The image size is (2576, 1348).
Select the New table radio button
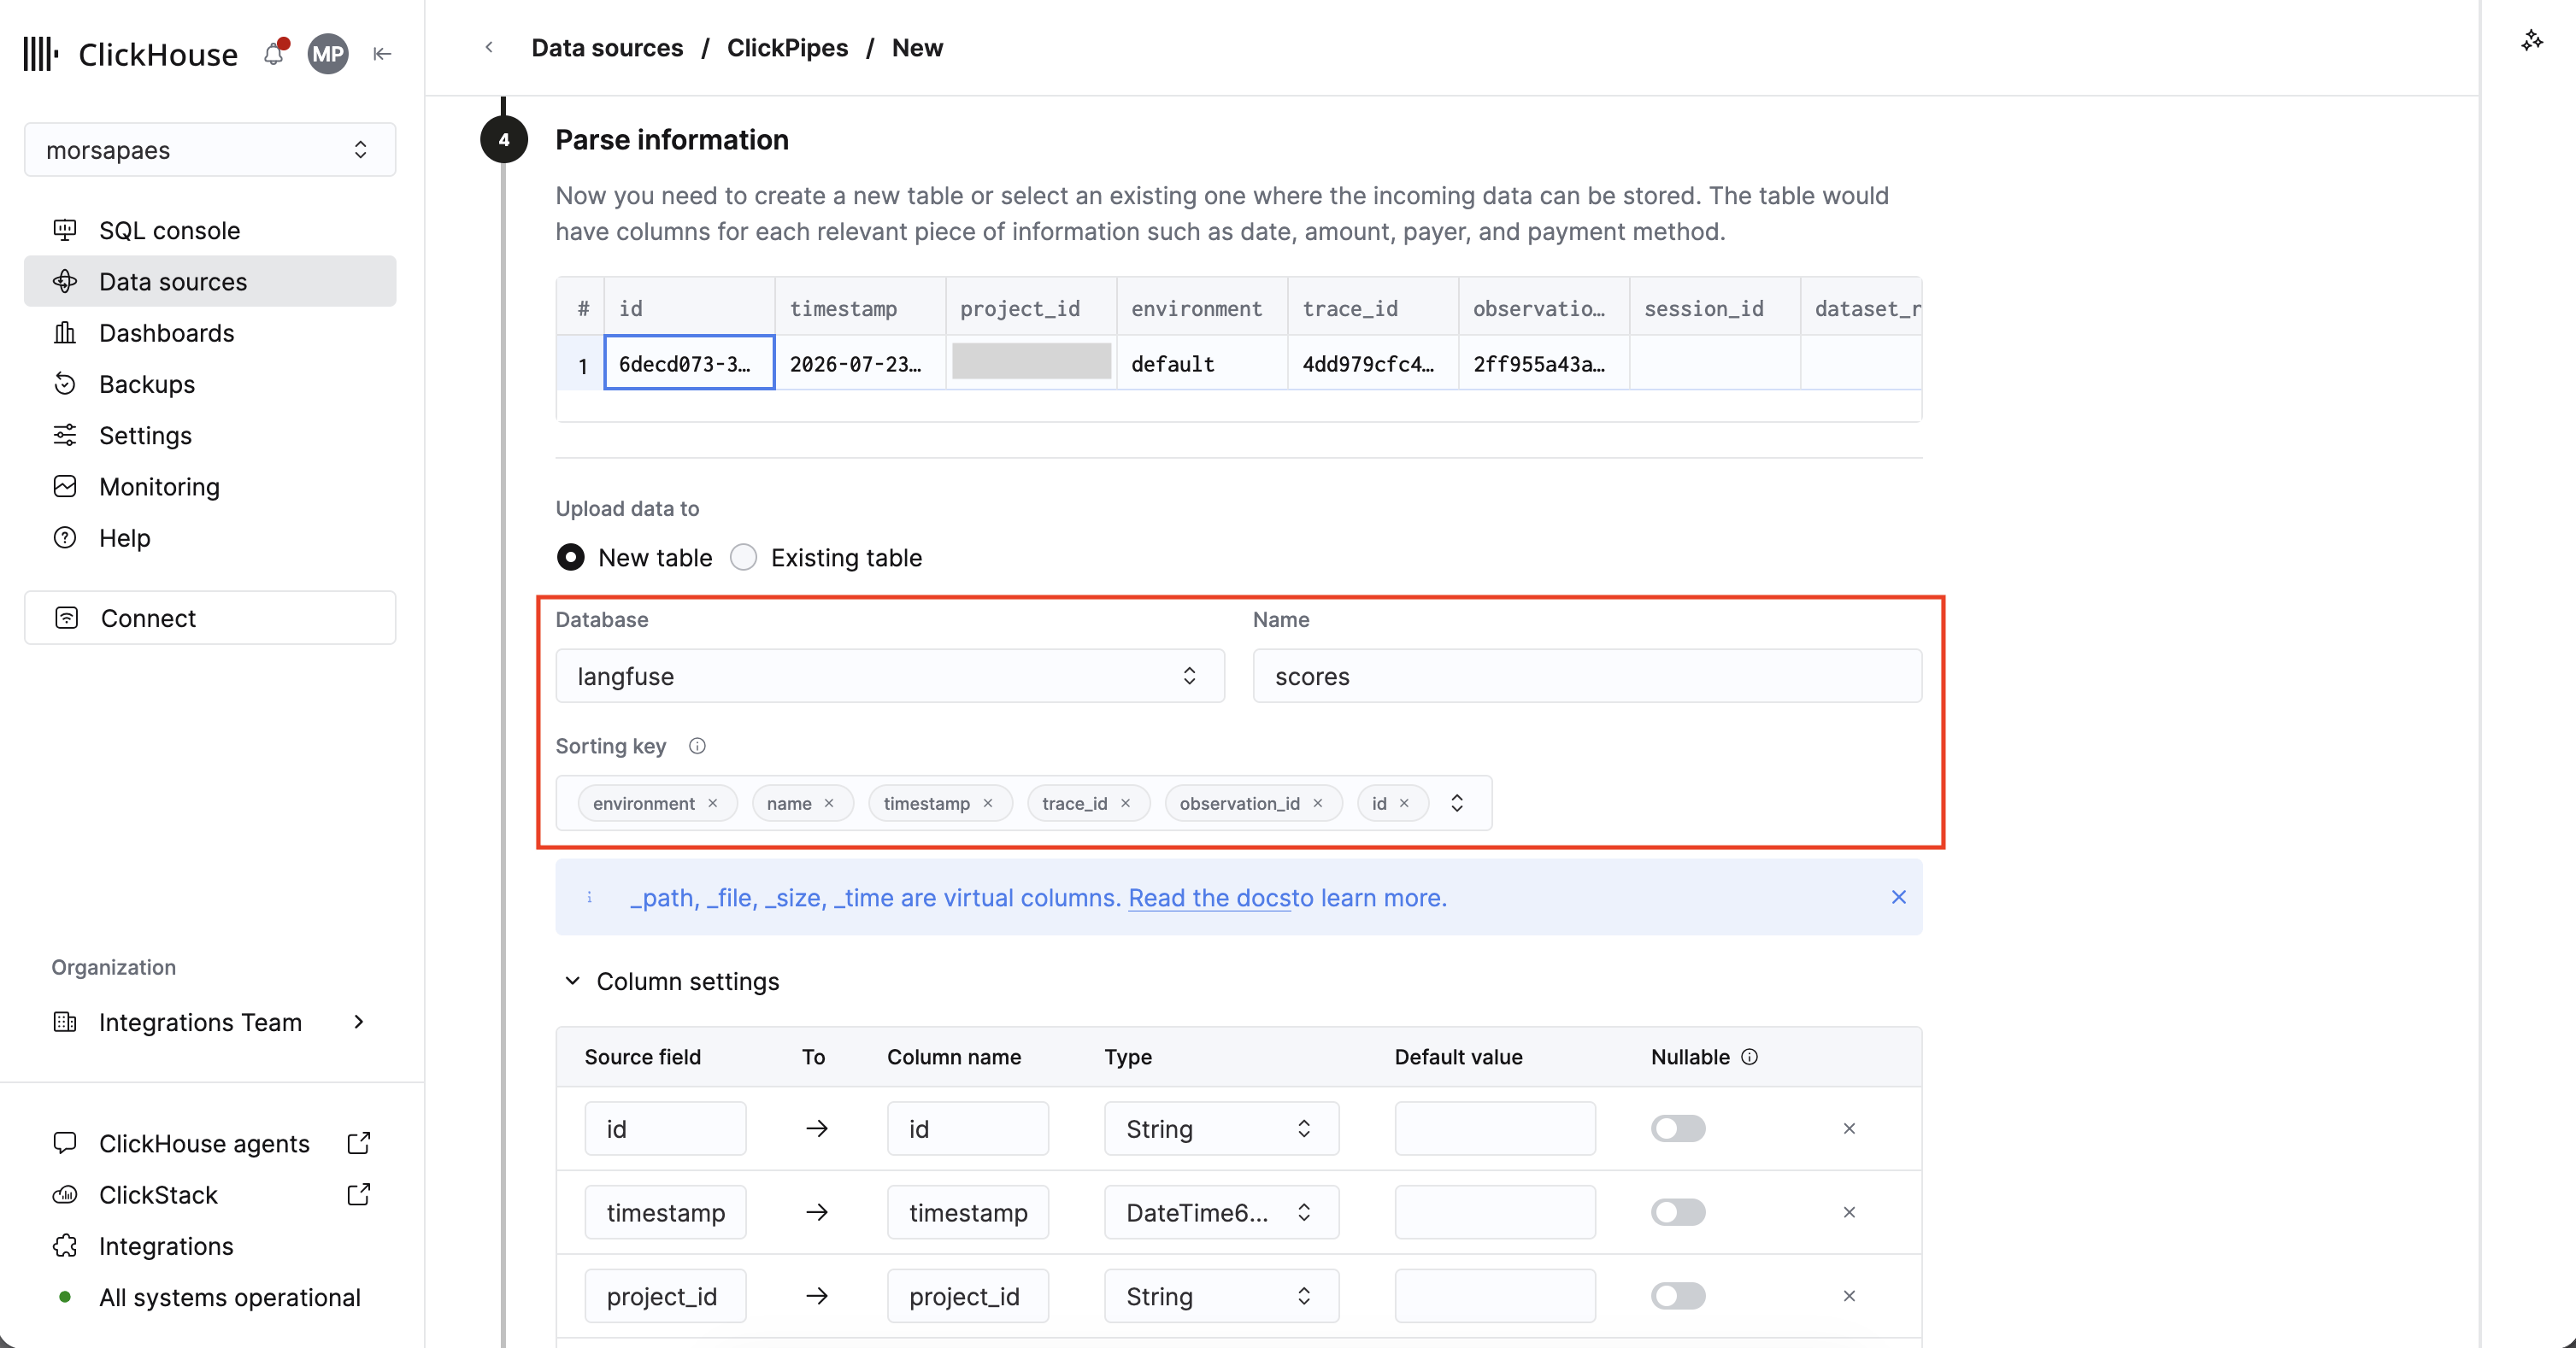pos(571,558)
